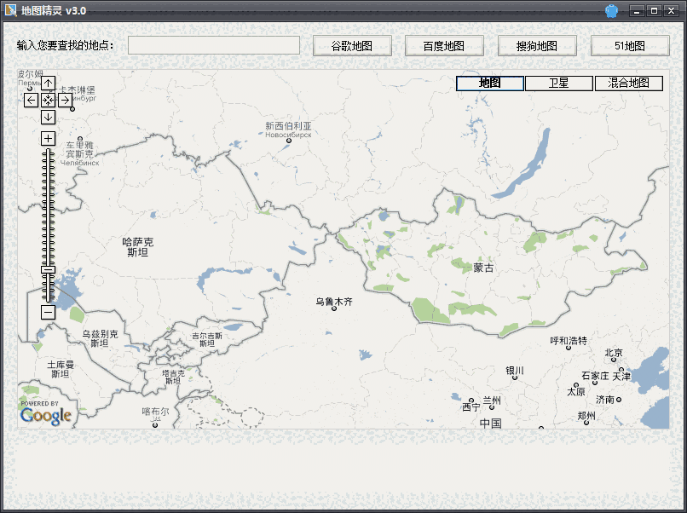Pan the map up with arrow

pos(49,84)
